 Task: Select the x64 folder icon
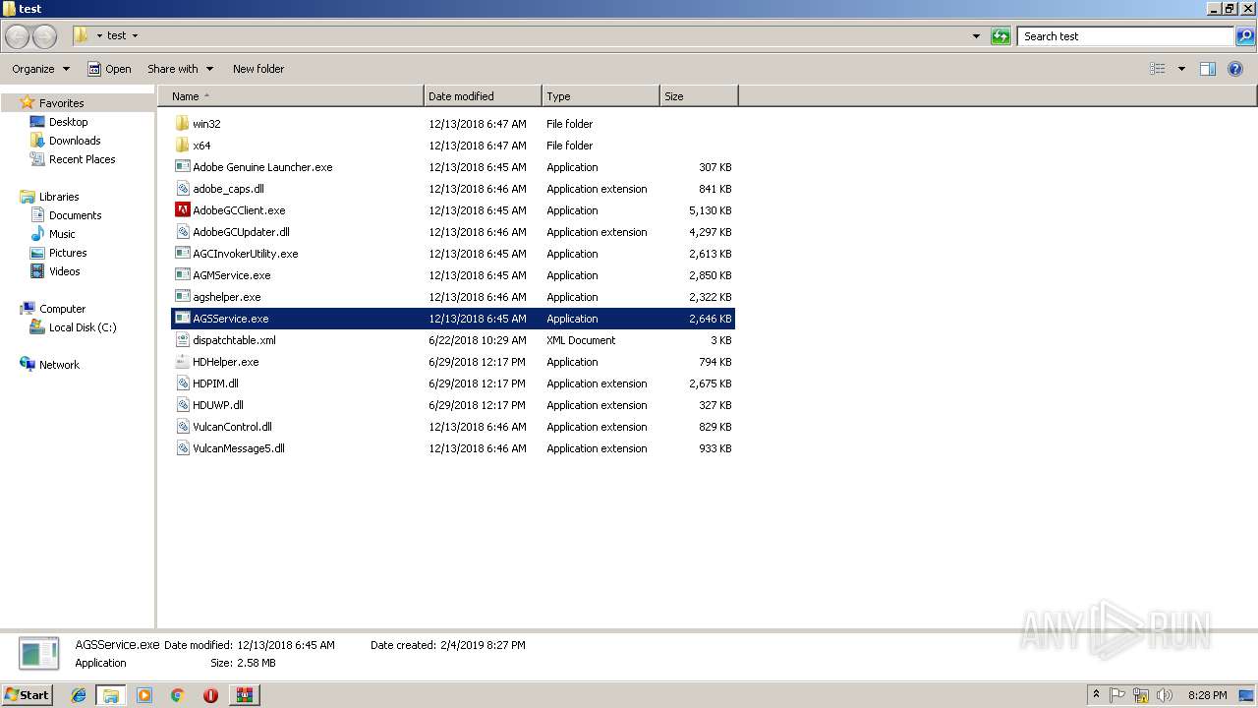[182, 146]
